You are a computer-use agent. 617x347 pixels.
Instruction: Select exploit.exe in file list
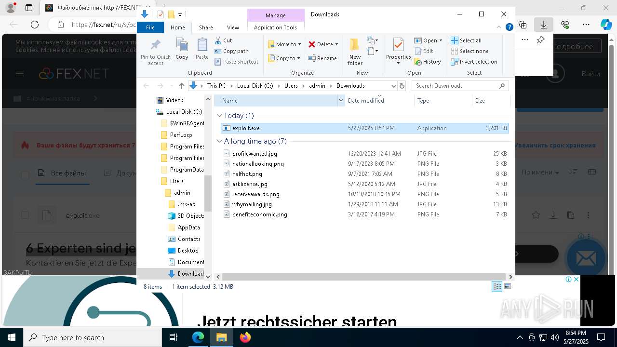(x=364, y=128)
